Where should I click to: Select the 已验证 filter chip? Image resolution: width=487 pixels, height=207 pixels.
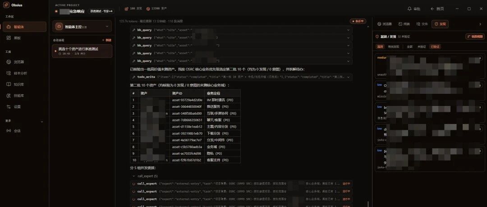click(x=435, y=46)
